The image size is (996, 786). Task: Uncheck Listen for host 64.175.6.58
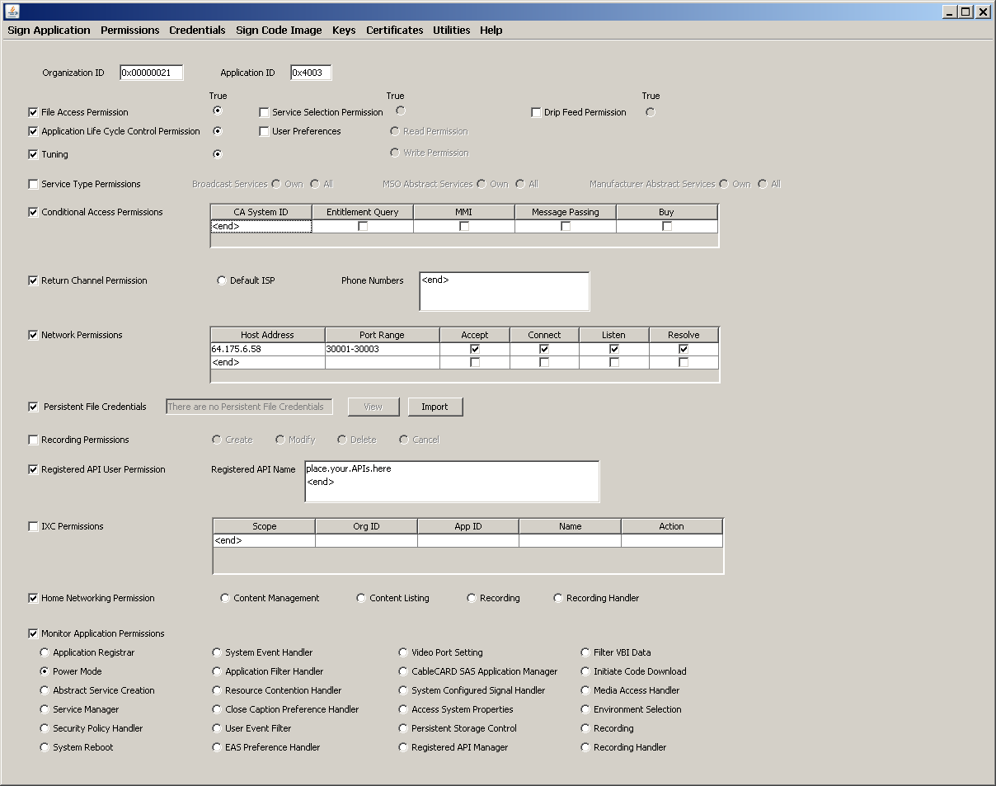click(613, 349)
